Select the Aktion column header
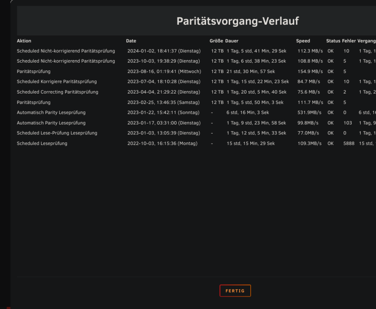This screenshot has width=376, height=309. point(24,41)
